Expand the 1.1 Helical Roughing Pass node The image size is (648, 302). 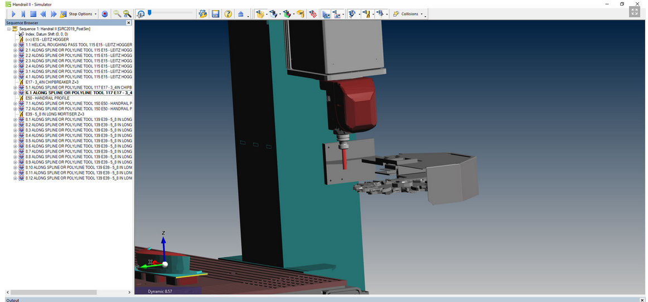pos(15,45)
